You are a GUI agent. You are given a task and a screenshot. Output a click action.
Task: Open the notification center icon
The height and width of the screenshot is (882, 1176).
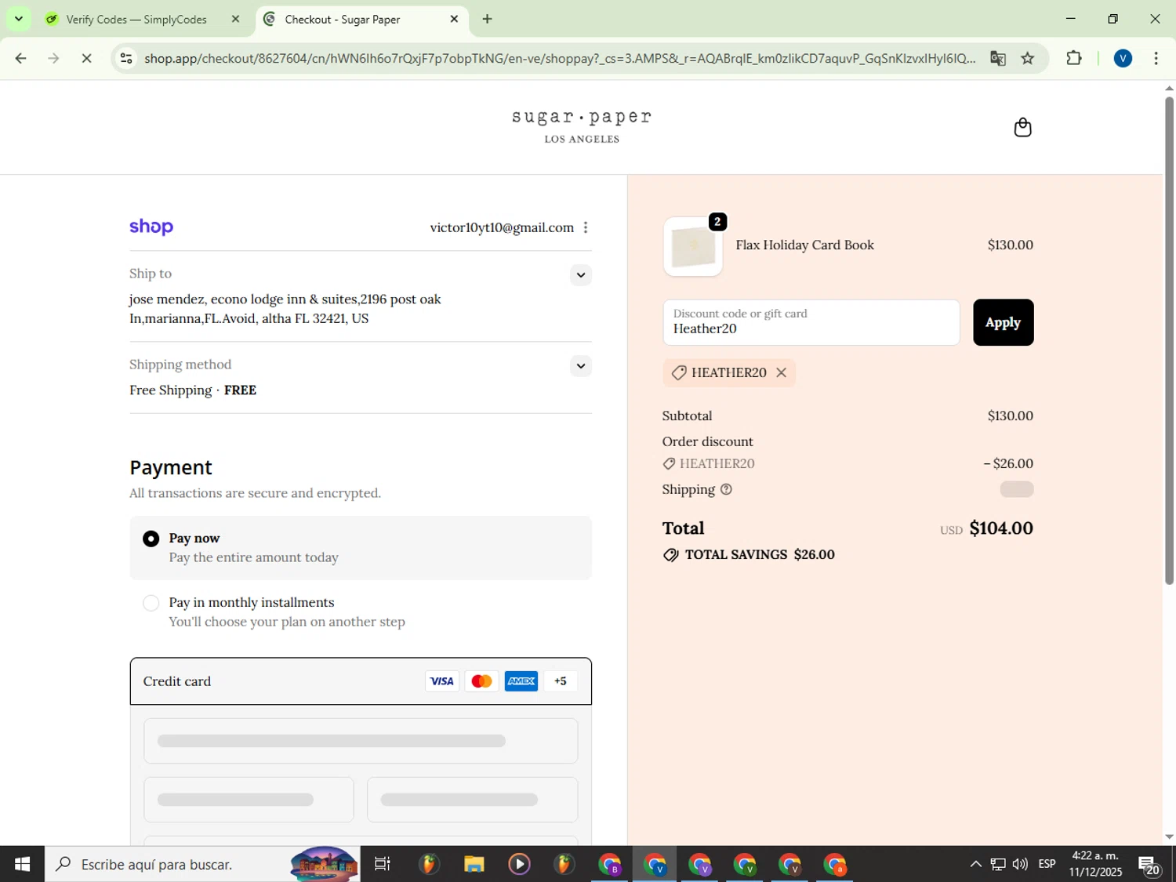[1149, 865]
